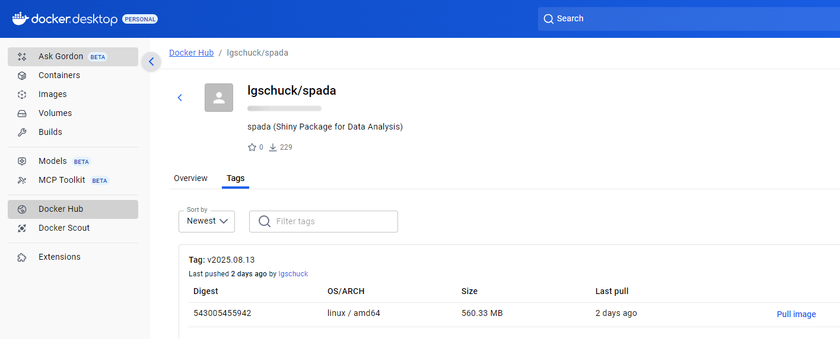Click the Pull image link
840x339 pixels.
coord(796,314)
